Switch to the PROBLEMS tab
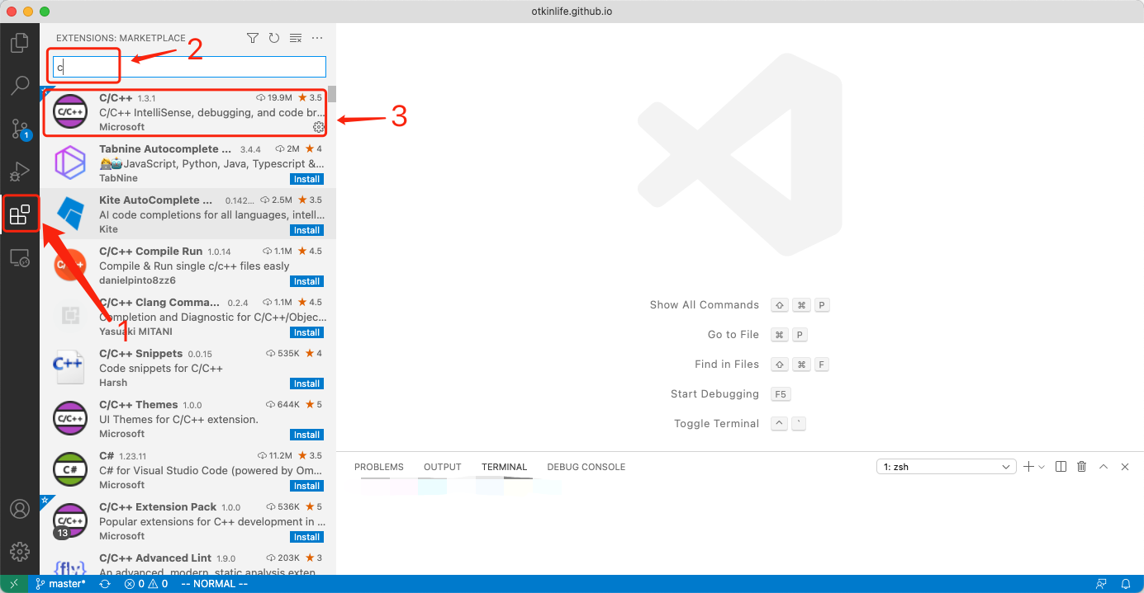Image resolution: width=1144 pixels, height=593 pixels. 379,467
